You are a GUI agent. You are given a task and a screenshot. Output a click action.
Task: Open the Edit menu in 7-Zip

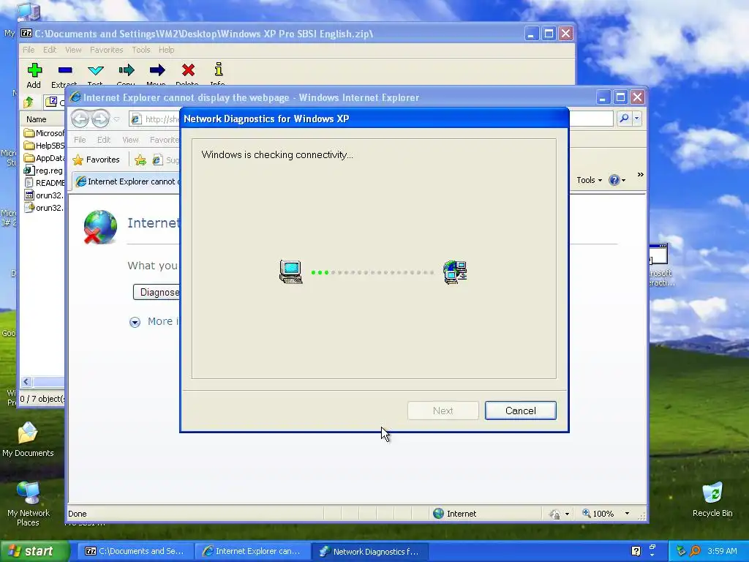50,50
